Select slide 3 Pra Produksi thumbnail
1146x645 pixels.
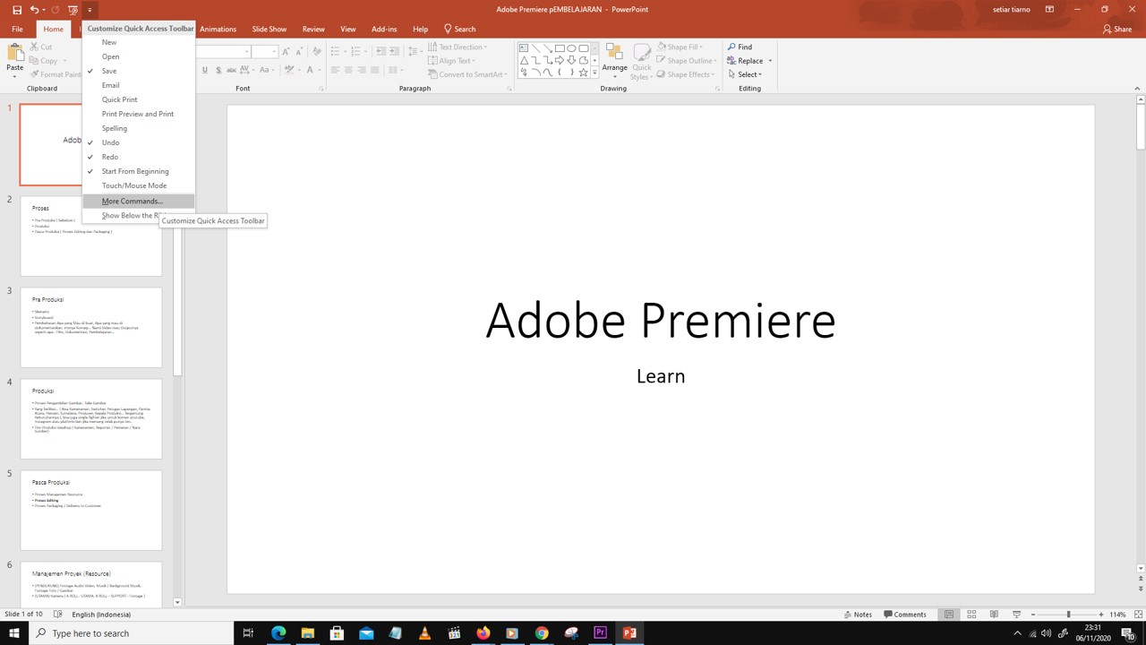[x=91, y=327]
